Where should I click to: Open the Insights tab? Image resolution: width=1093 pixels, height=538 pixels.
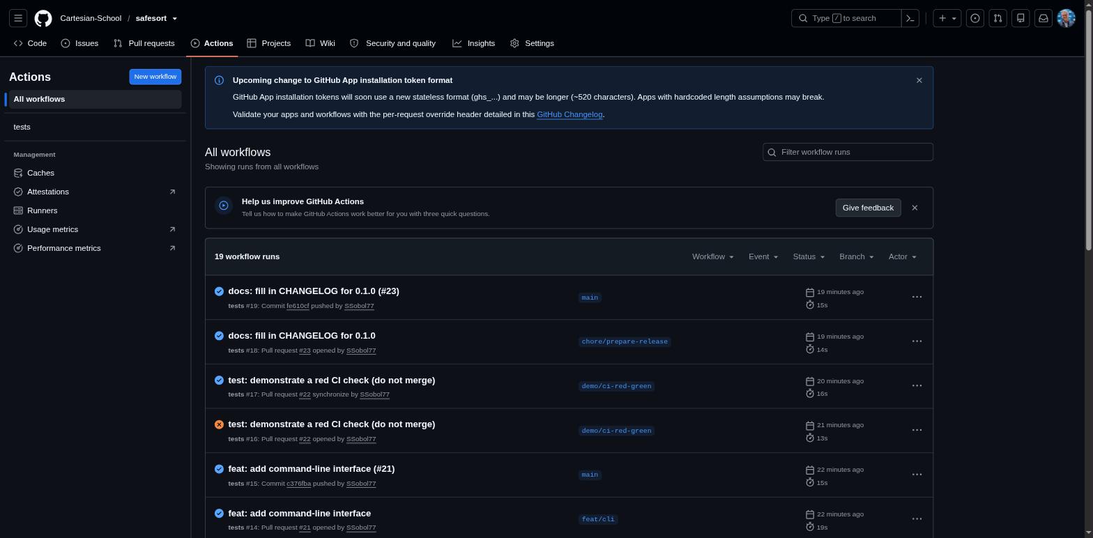coord(473,43)
